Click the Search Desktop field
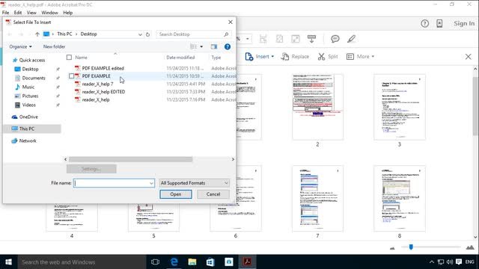 (193, 34)
